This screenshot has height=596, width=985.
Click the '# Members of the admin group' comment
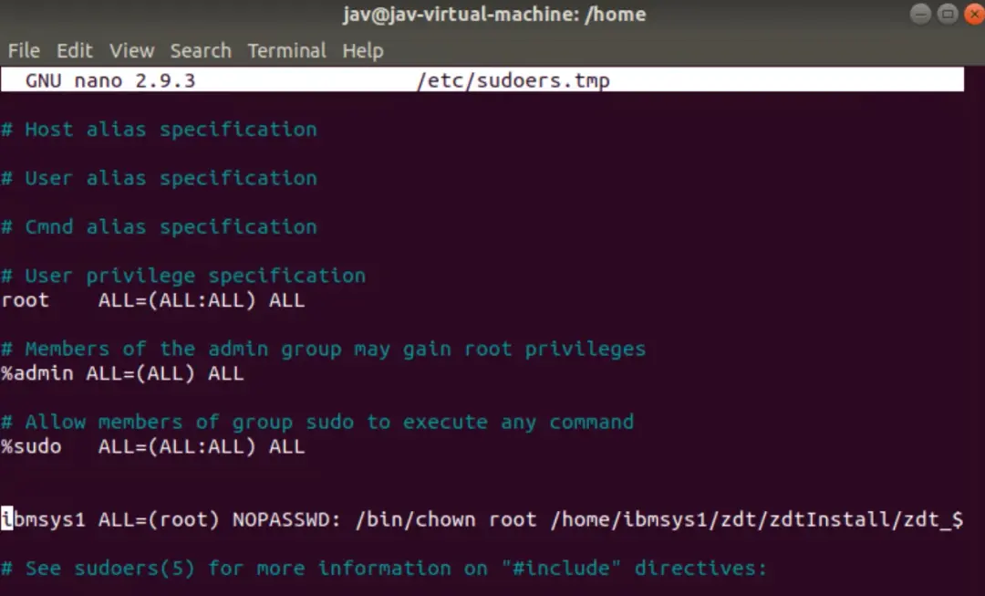pos(324,350)
